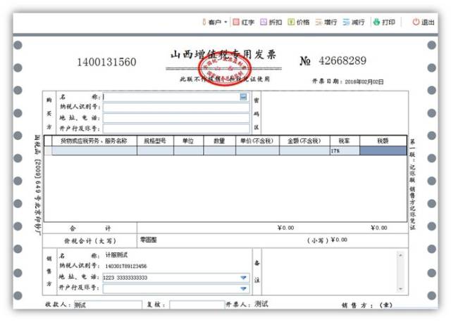Click the 红字 (red-letter invoice) icon
451x322 pixels.
[244, 22]
